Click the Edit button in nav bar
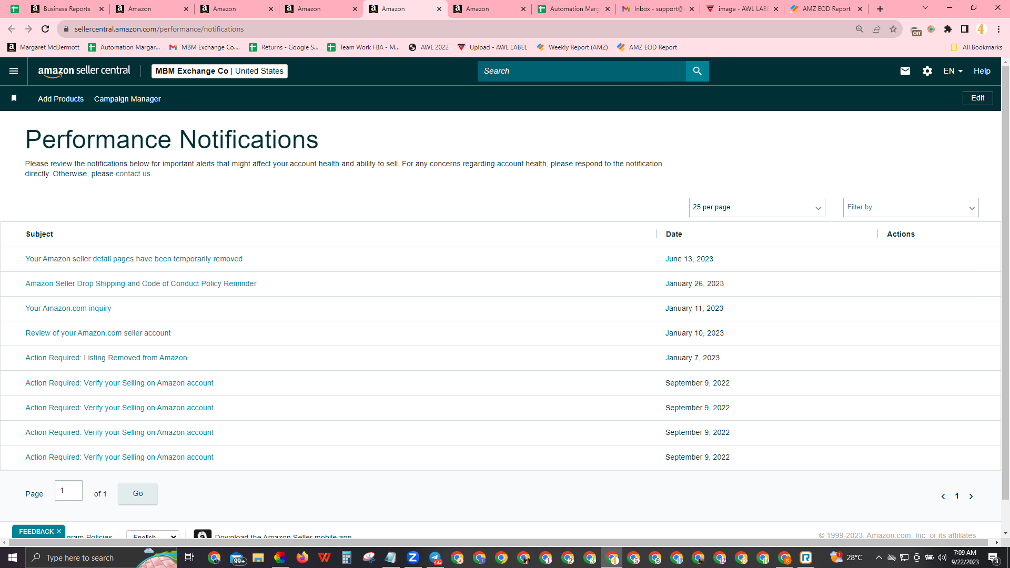1010x568 pixels. [977, 98]
